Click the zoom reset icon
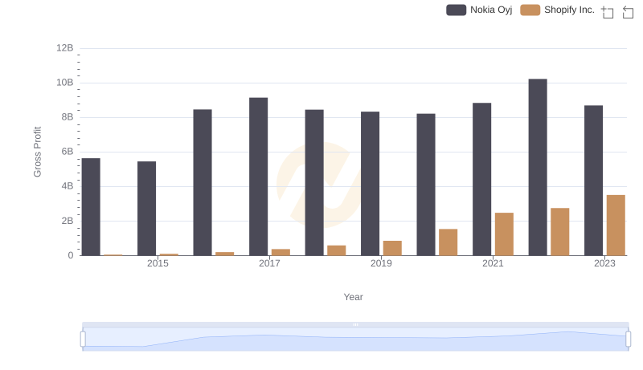This screenshot has height=370, width=643. pyautogui.click(x=629, y=12)
